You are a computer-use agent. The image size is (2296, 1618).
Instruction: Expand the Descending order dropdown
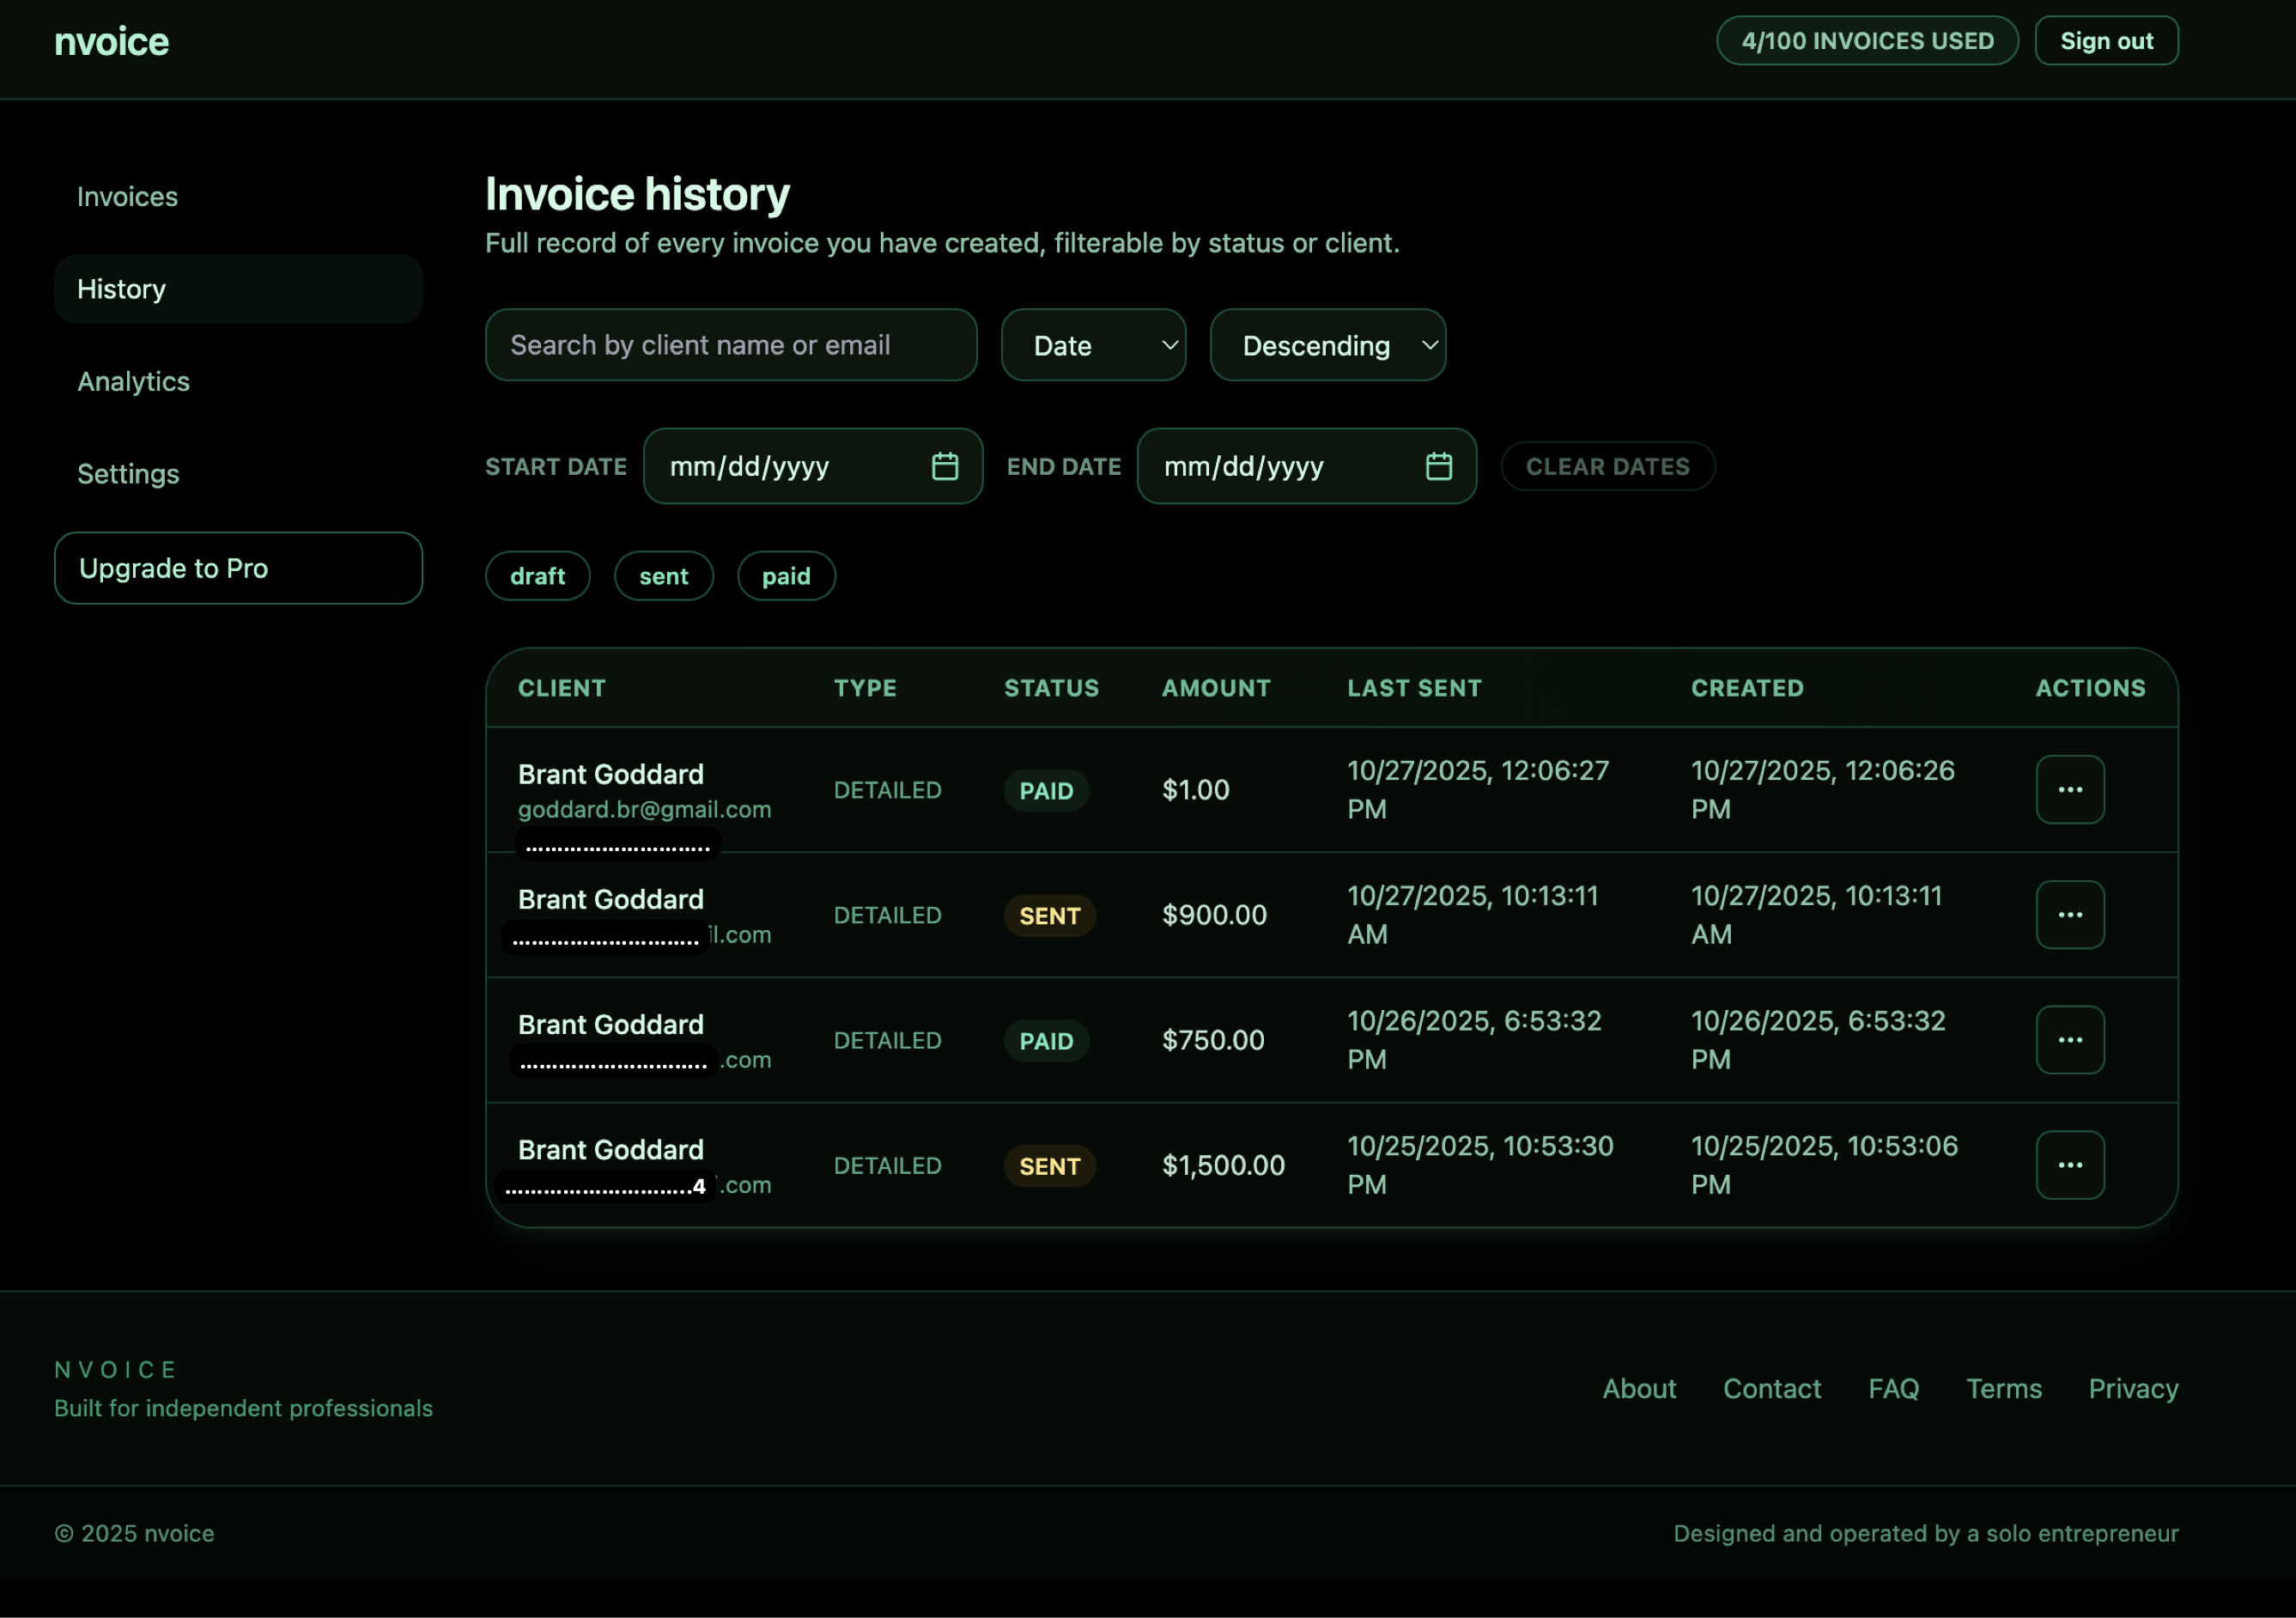[1327, 345]
